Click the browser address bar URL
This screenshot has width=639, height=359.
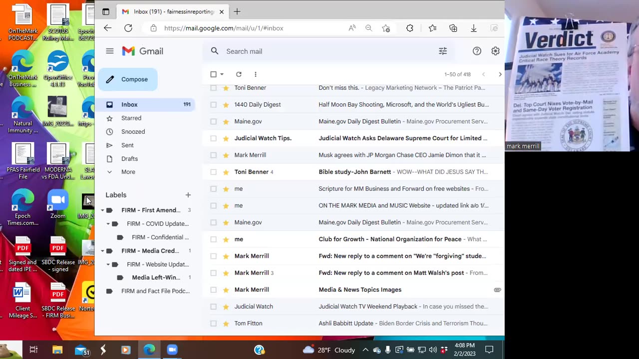(224, 28)
